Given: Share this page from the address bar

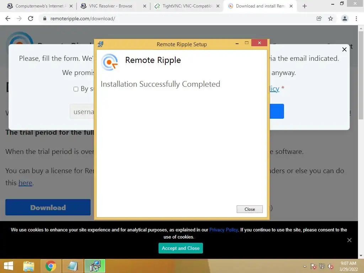Looking at the screenshot, I should 319,18.
